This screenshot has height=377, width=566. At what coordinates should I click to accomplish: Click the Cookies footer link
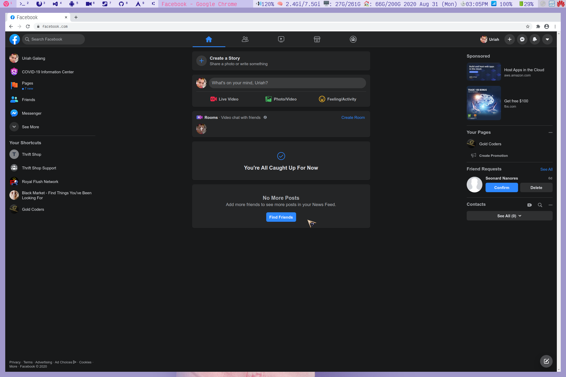[x=85, y=362]
